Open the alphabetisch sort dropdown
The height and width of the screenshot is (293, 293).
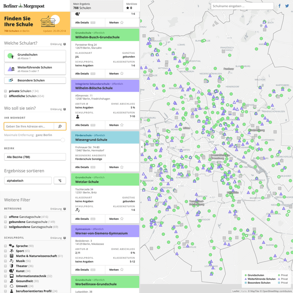coord(27,180)
